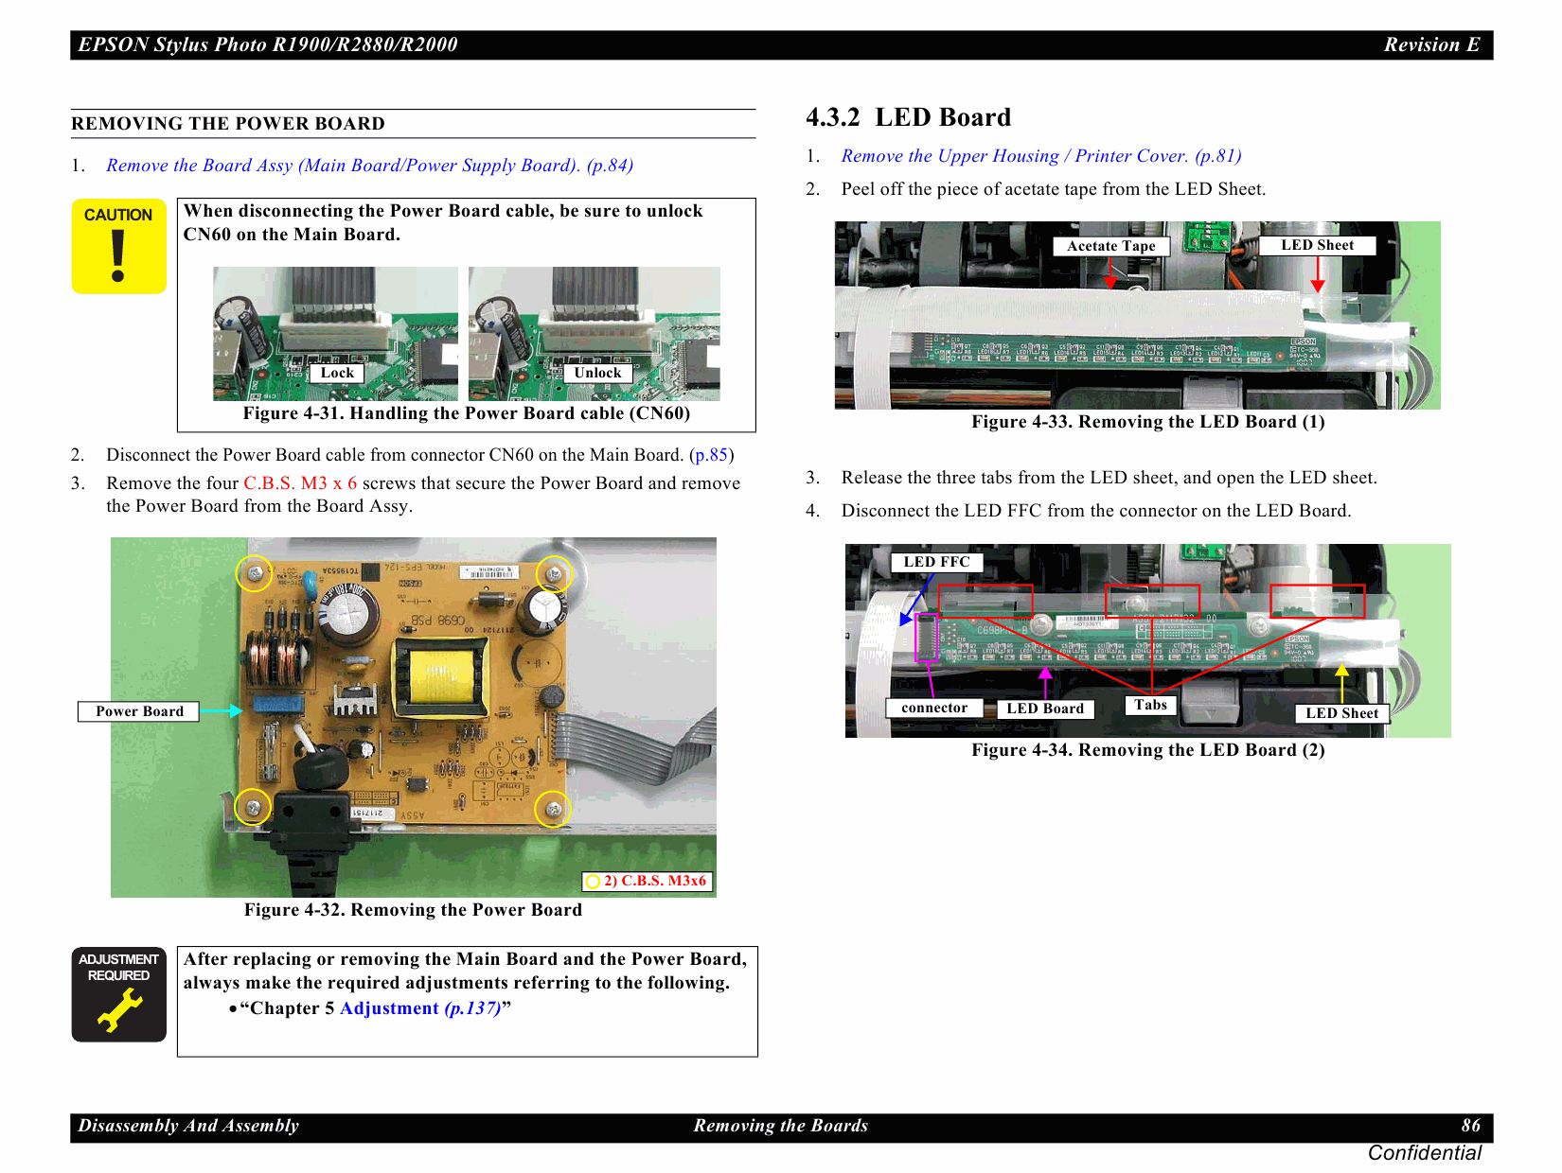Click the Lock connector photo

coord(335,333)
